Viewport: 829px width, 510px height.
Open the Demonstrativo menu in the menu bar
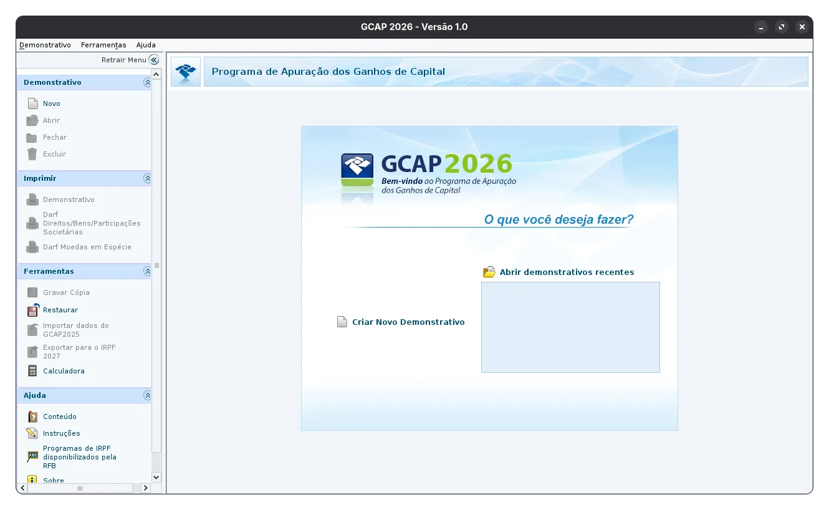point(45,45)
